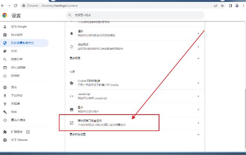Open the side panel icon

click(230, 6)
